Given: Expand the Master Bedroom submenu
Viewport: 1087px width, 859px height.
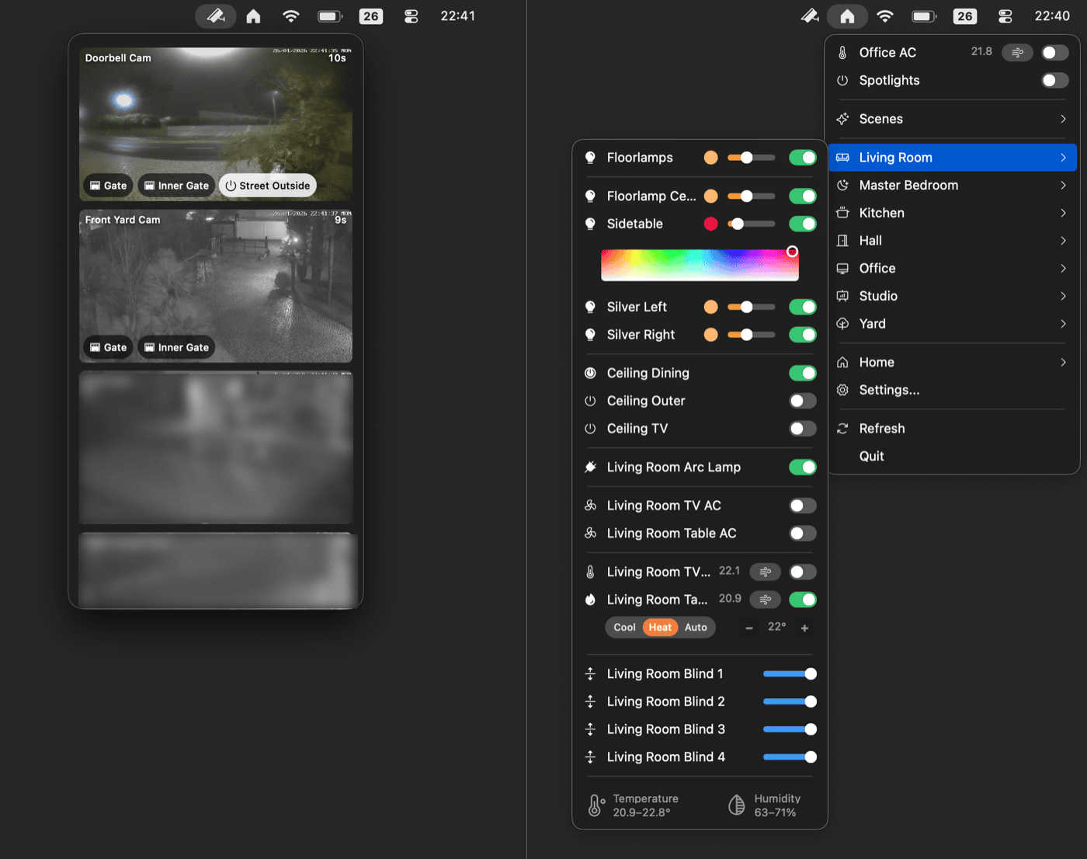Looking at the screenshot, I should coord(952,185).
